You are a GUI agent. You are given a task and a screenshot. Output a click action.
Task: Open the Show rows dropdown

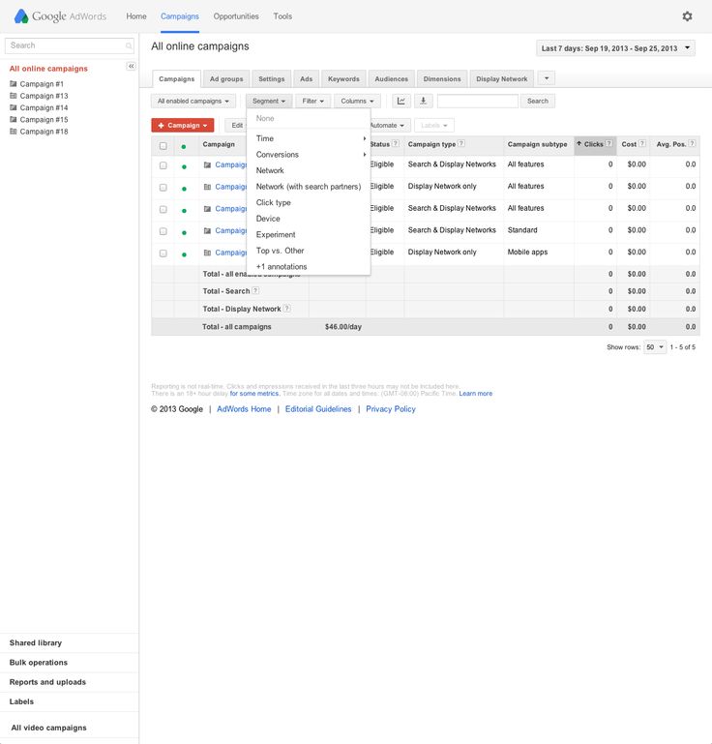(655, 346)
